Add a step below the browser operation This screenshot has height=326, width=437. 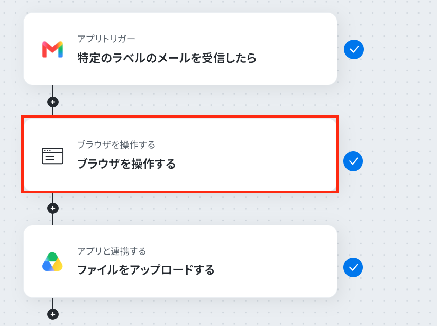53,208
